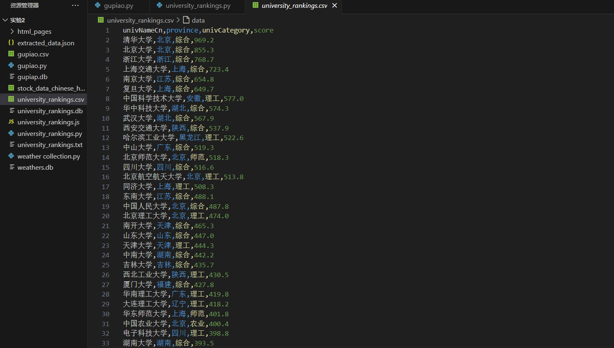Click '中国农业大学' on line 31

(145, 324)
